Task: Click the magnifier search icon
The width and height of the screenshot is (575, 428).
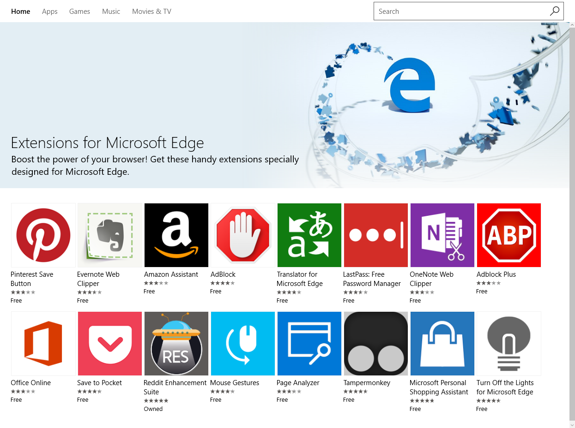Action: pyautogui.click(x=555, y=11)
